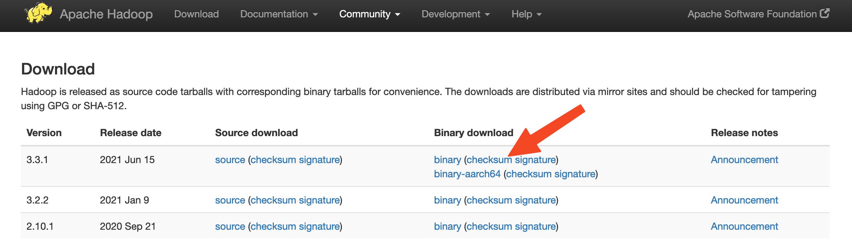Open checksum for binary-aarch64
Viewport: 852px width, 251px height.
[x=529, y=174]
